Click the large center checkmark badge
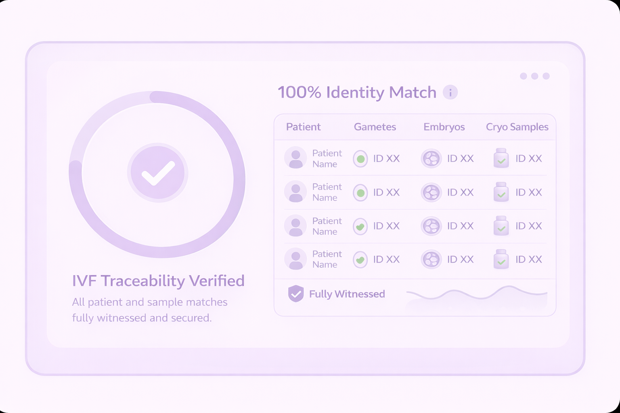 point(158,173)
